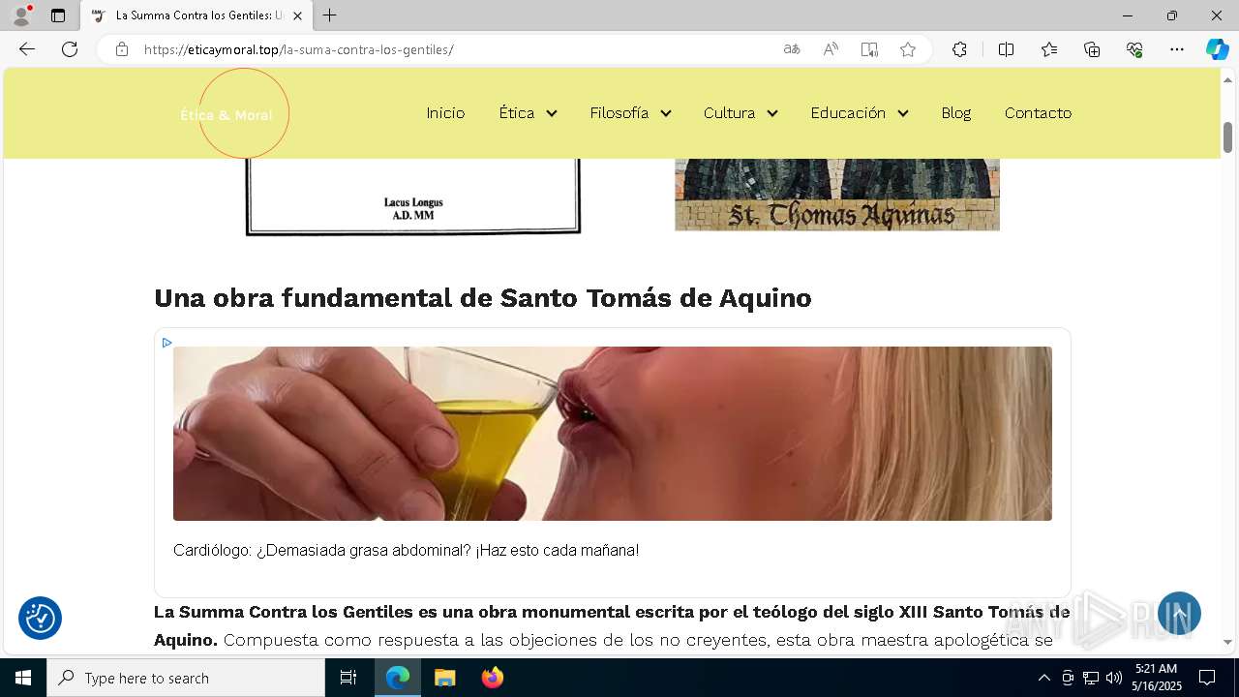Open Browser essentials heart icon
This screenshot has height=697, width=1239.
click(1134, 49)
